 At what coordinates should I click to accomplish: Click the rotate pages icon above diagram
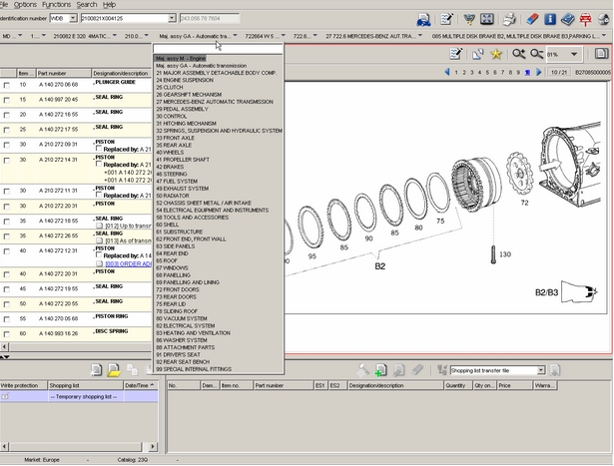pos(478,54)
